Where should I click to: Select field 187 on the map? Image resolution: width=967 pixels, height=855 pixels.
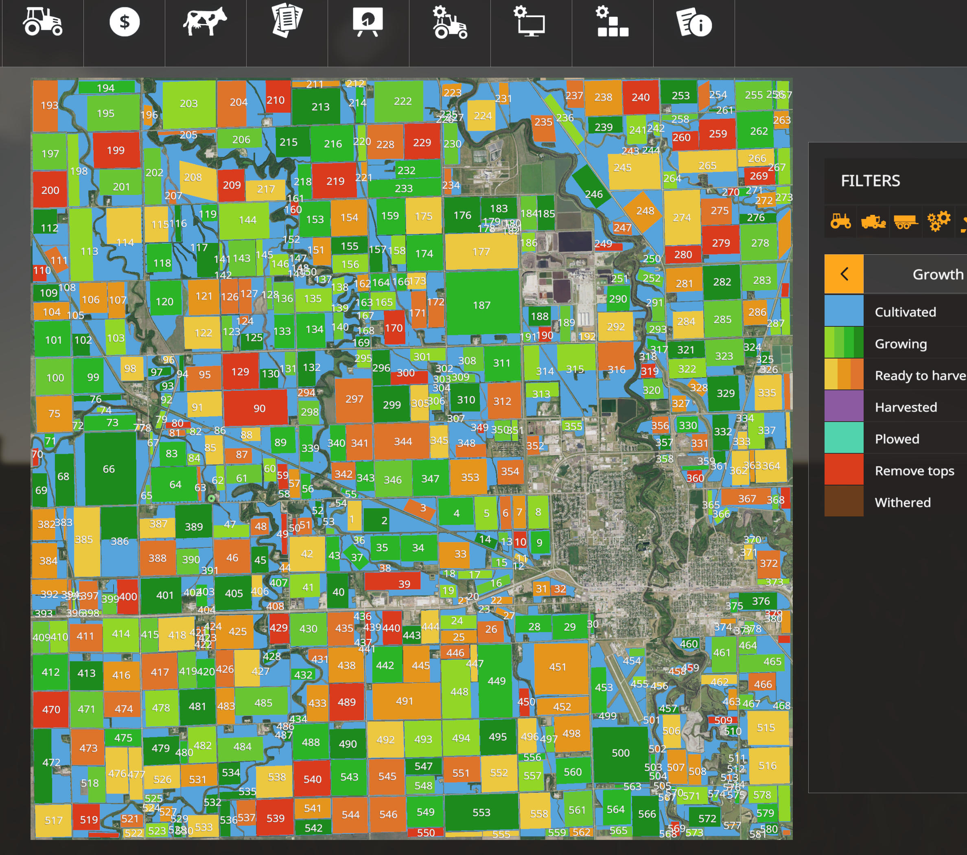point(482,303)
